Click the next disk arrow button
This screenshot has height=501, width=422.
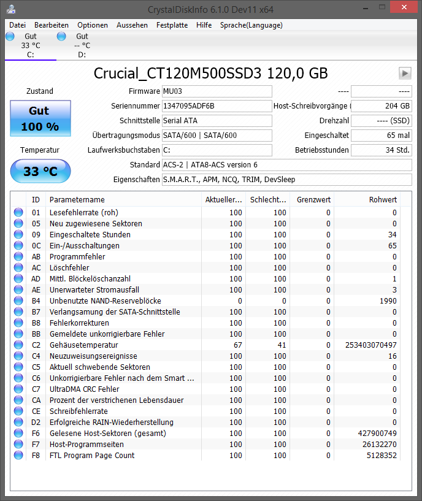point(405,73)
